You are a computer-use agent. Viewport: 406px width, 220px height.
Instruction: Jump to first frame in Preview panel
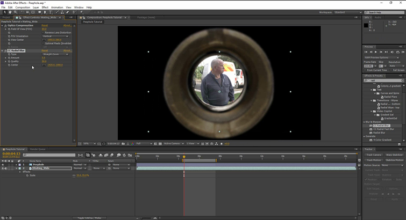pos(366,52)
